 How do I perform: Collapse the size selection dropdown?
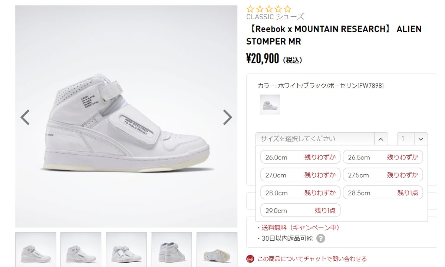[x=381, y=139]
